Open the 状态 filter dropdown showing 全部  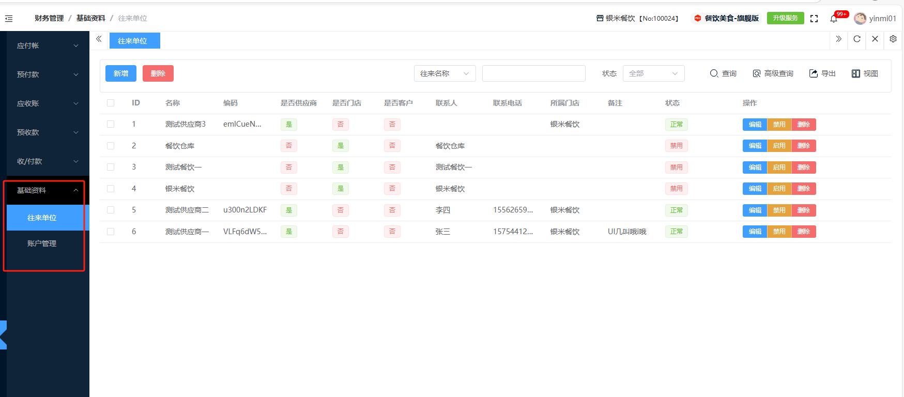tap(653, 73)
